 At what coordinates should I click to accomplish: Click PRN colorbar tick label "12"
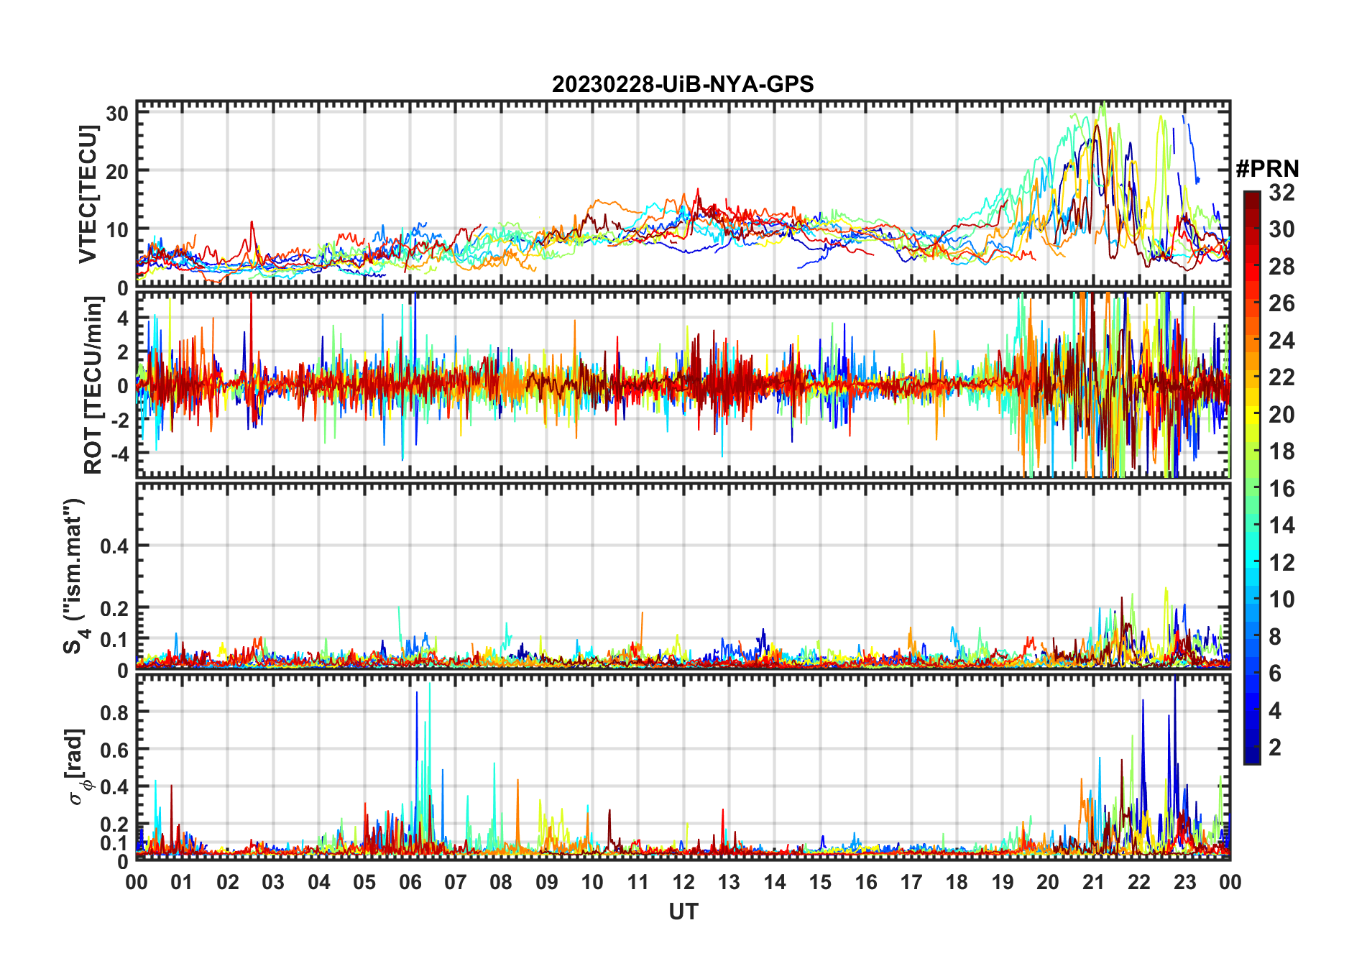coord(1281,562)
